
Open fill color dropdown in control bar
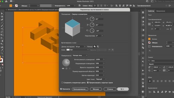click(13, 6)
